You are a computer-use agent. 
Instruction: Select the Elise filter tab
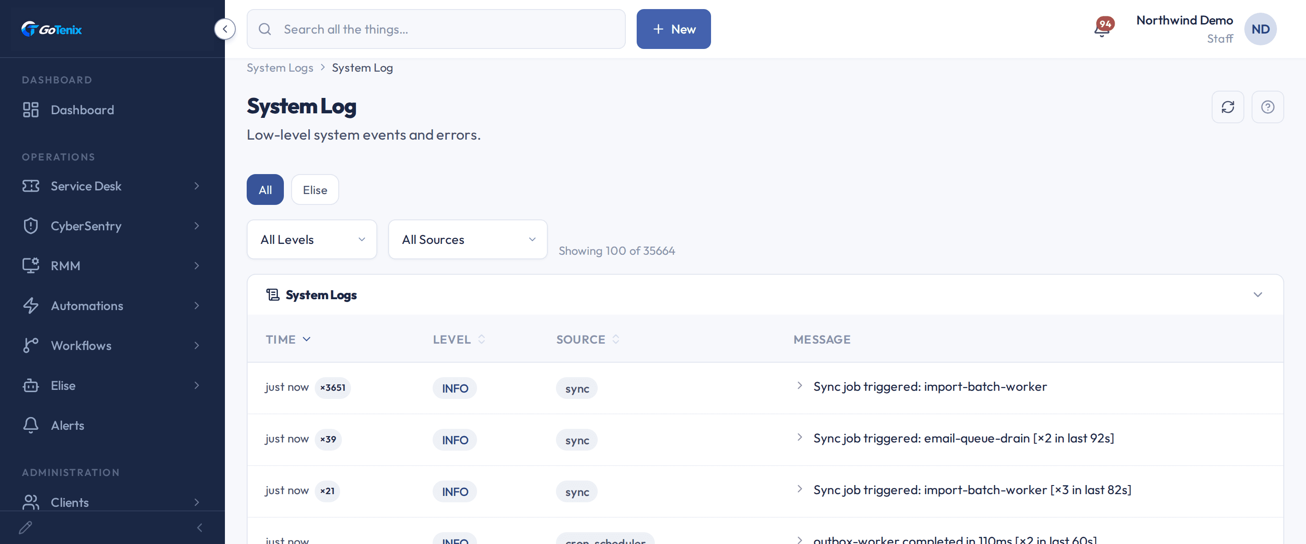315,189
